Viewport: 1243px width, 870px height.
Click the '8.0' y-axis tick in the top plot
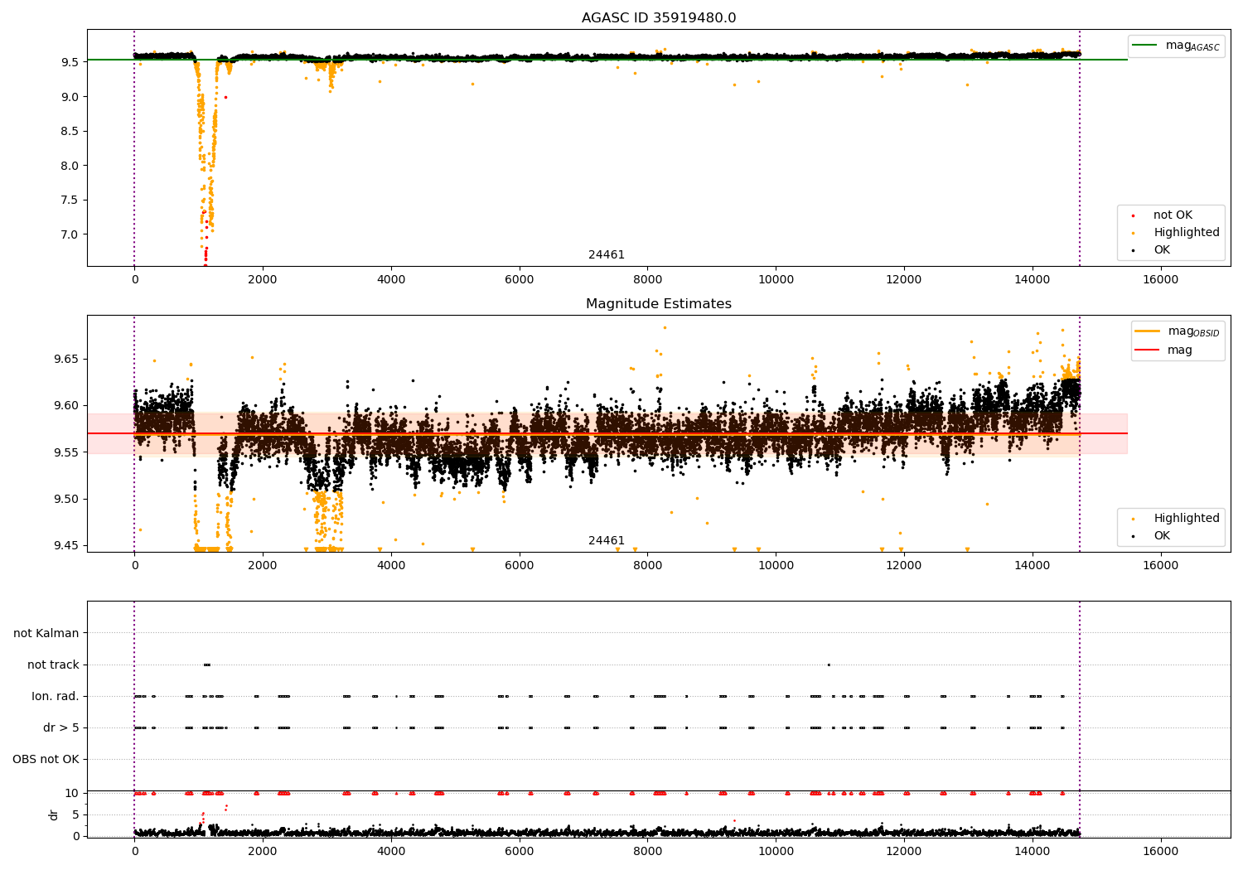coord(70,166)
